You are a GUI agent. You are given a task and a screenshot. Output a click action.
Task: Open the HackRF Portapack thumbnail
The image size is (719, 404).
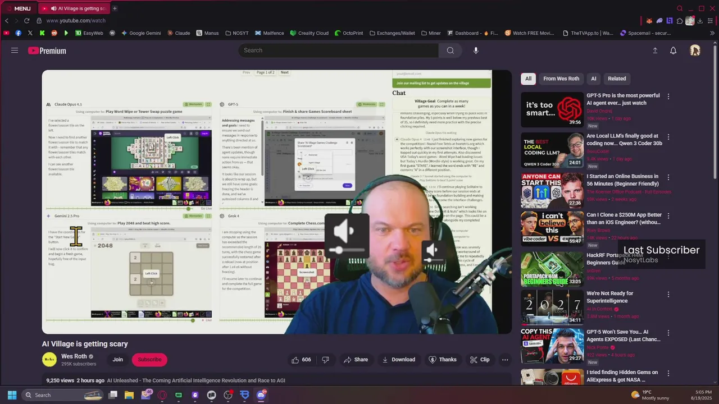point(552,269)
